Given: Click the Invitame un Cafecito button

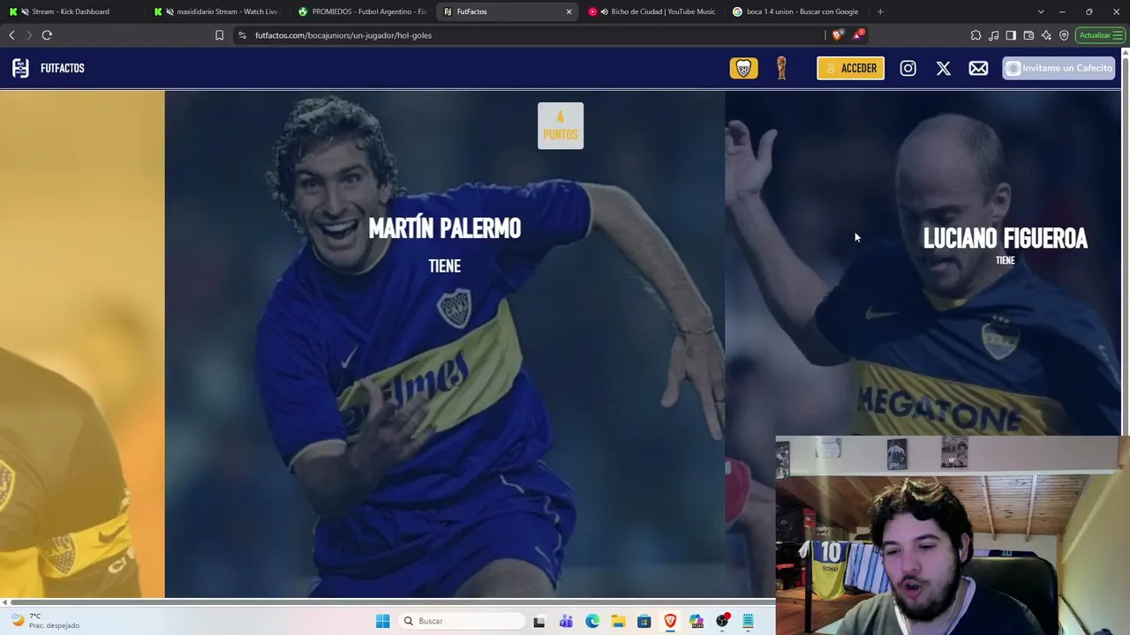Looking at the screenshot, I should coord(1058,68).
